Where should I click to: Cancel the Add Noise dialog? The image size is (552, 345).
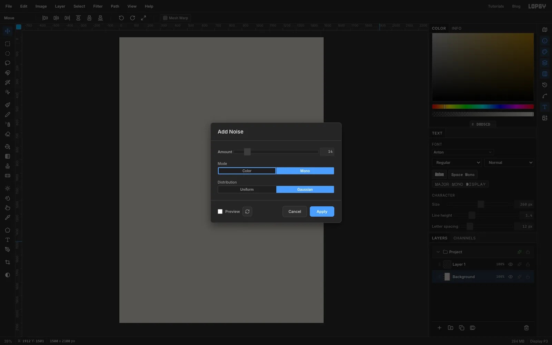pyautogui.click(x=295, y=211)
